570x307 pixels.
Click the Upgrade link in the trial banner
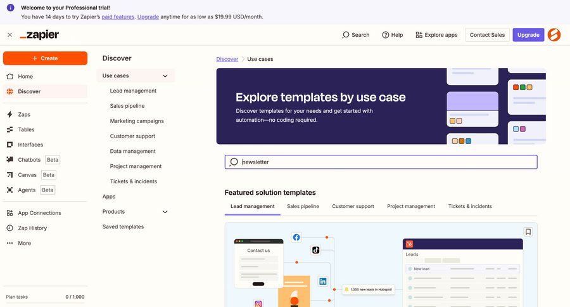click(148, 16)
